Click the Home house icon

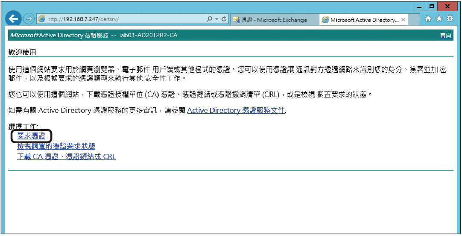tap(428, 19)
